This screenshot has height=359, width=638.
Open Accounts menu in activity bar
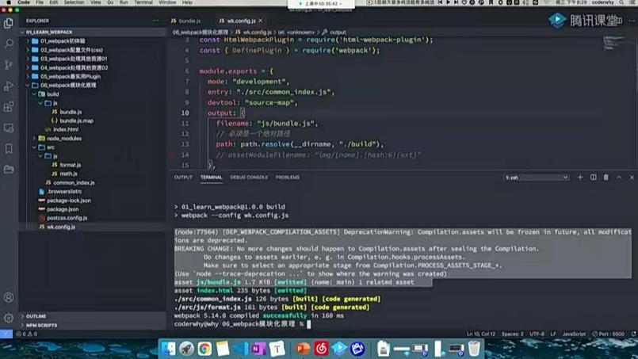(x=9, y=297)
